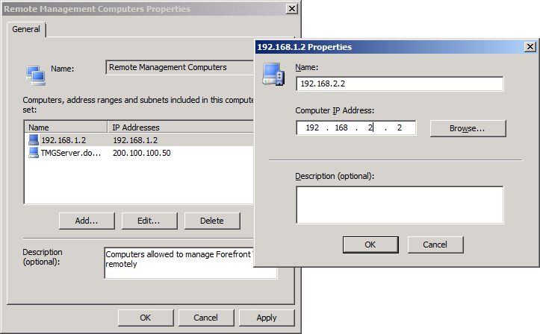Click the empty Description box in 192.168.1.2 Properties
This screenshot has width=540, height=334.
click(400, 204)
